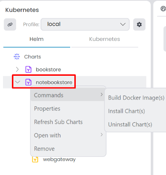The width and height of the screenshot is (166, 175).
Task: Open settings via gear icon
Action: 139,25
